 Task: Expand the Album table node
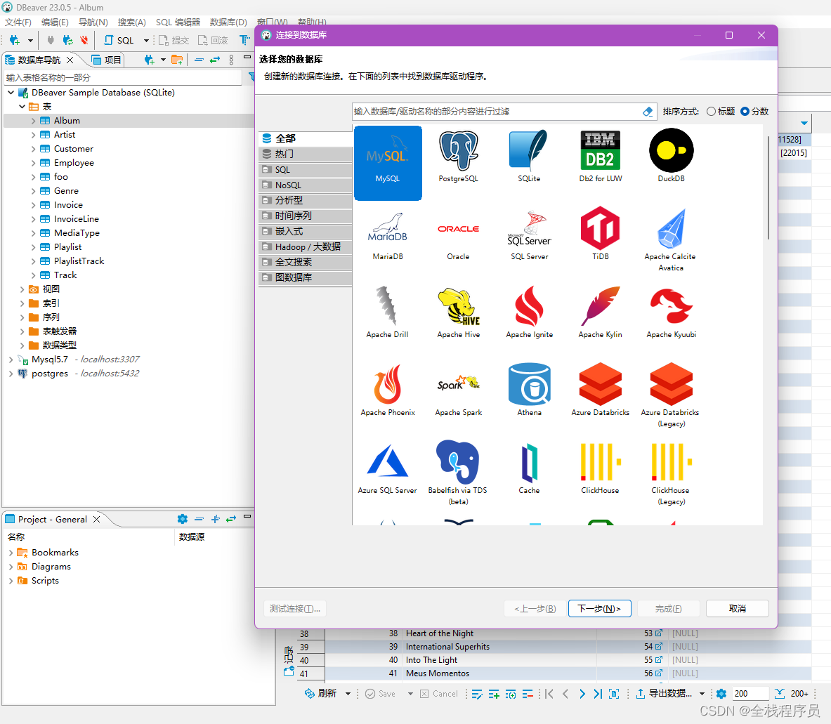click(x=34, y=121)
